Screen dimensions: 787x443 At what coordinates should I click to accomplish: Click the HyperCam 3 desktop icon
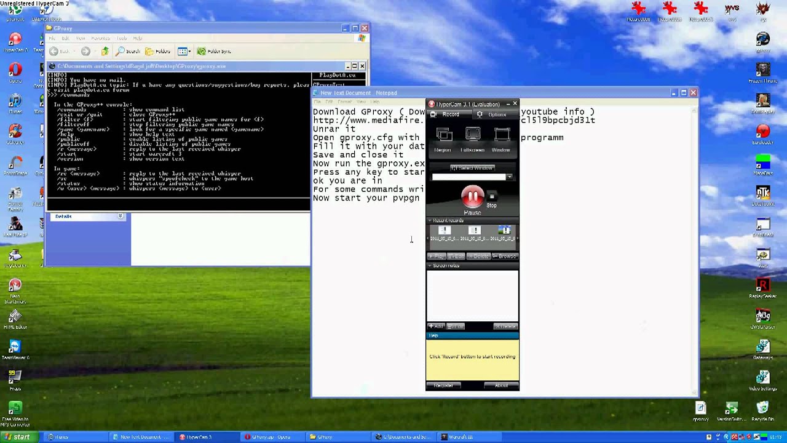[x=15, y=43]
